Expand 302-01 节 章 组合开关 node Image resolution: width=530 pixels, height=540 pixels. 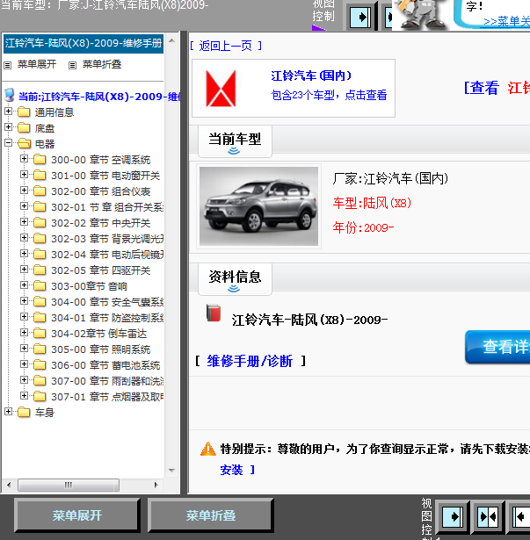point(24,206)
